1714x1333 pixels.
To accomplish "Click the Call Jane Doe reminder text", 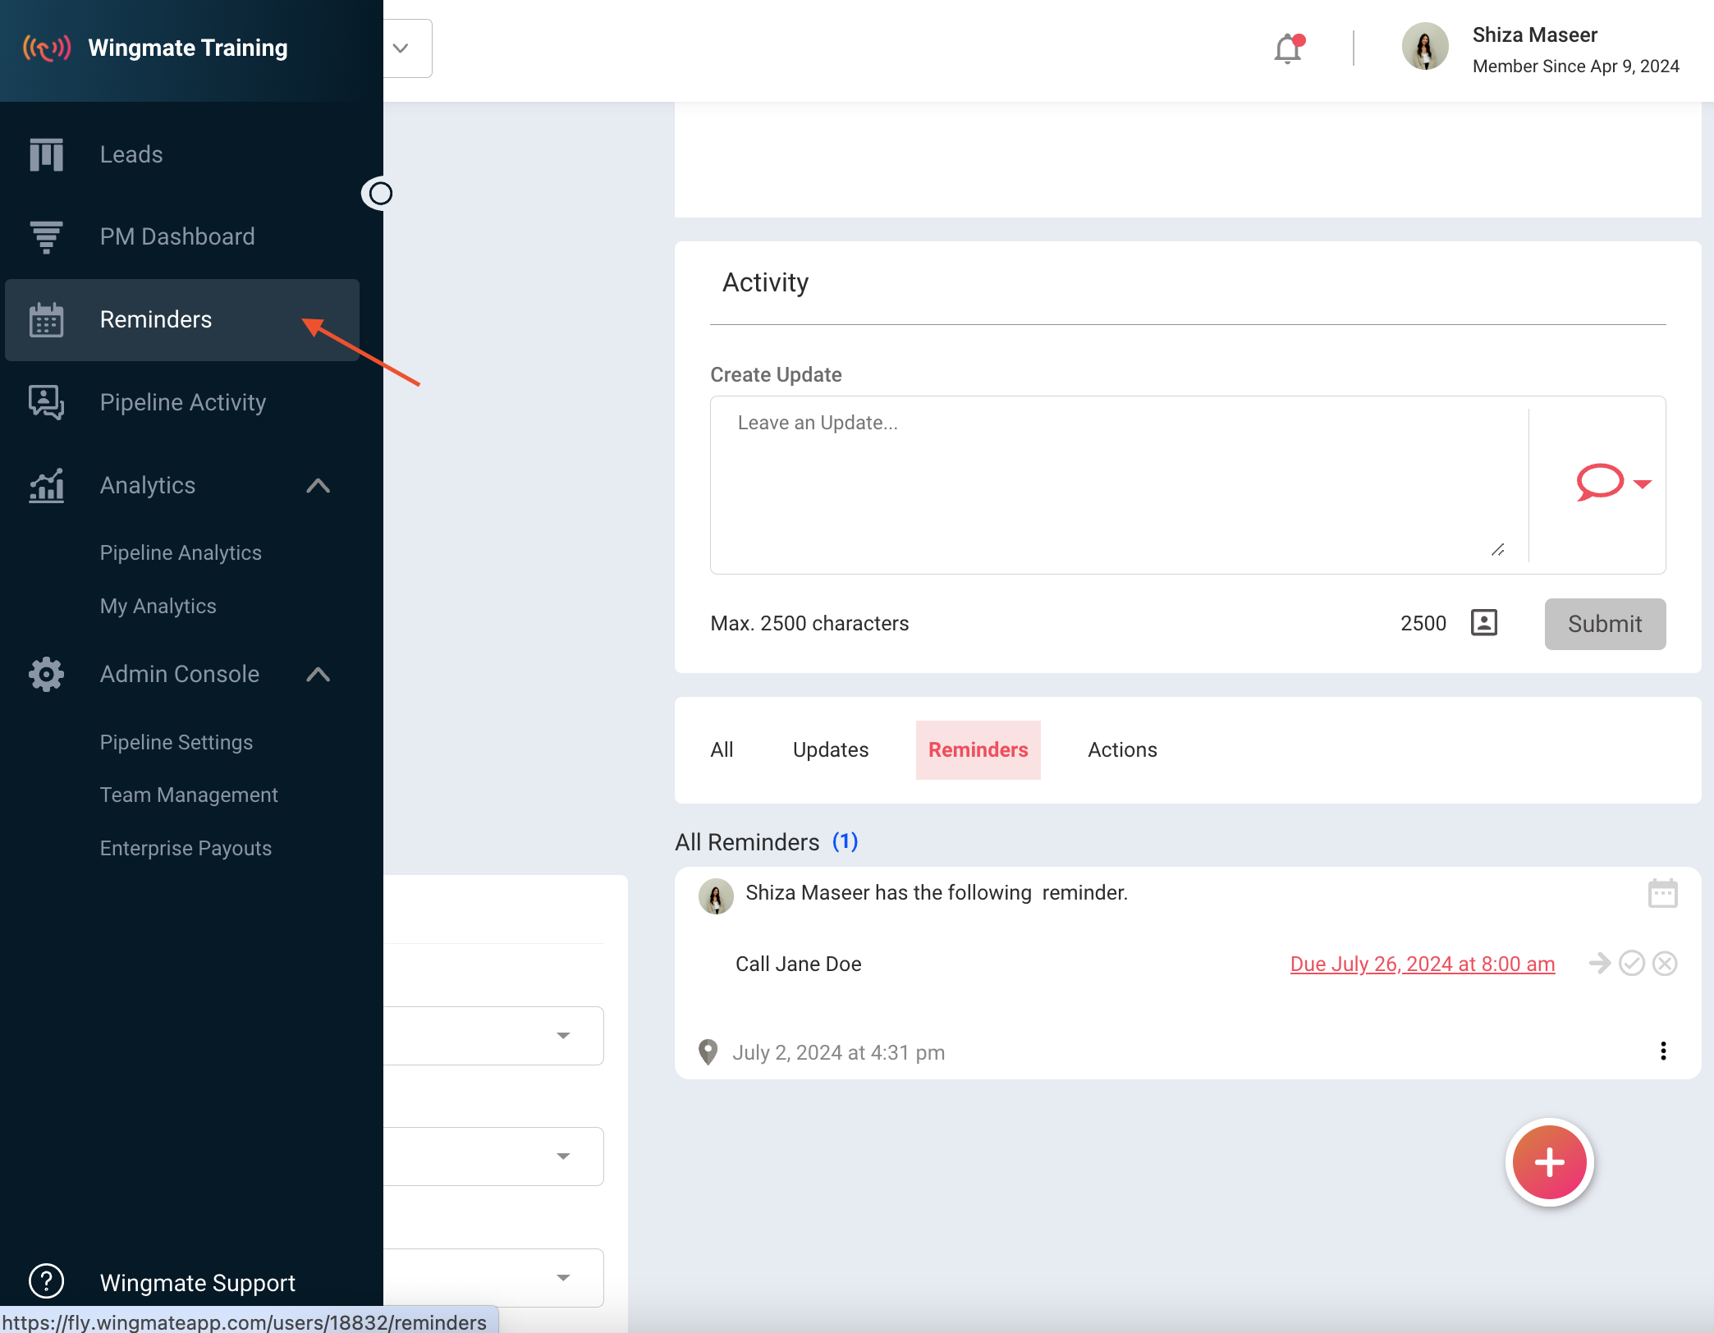I will pyautogui.click(x=799, y=964).
